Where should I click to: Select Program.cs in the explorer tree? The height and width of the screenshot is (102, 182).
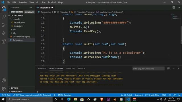pos(21,40)
